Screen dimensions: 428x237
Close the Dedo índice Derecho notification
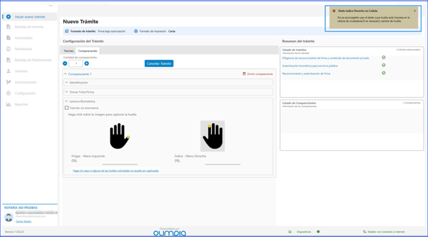[x=415, y=11]
